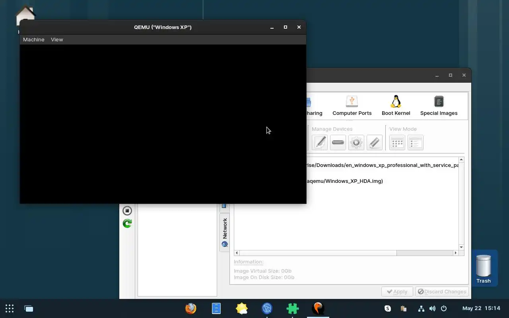Open the applications grid launcher
The width and height of the screenshot is (509, 318).
coord(10,308)
